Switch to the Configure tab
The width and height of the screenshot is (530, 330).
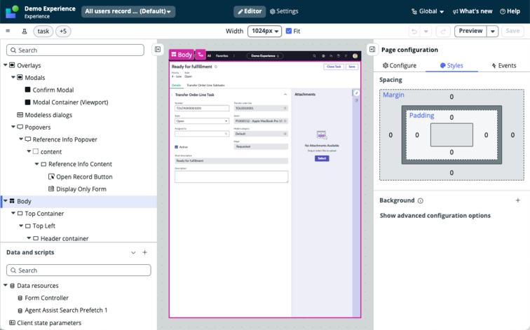tap(400, 66)
